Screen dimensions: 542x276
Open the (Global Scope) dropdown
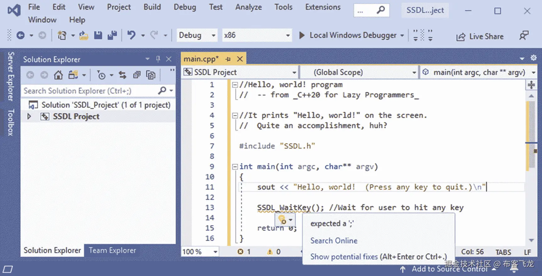click(x=359, y=72)
